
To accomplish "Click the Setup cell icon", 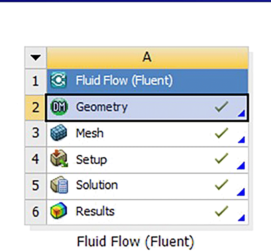I will (x=59, y=159).
